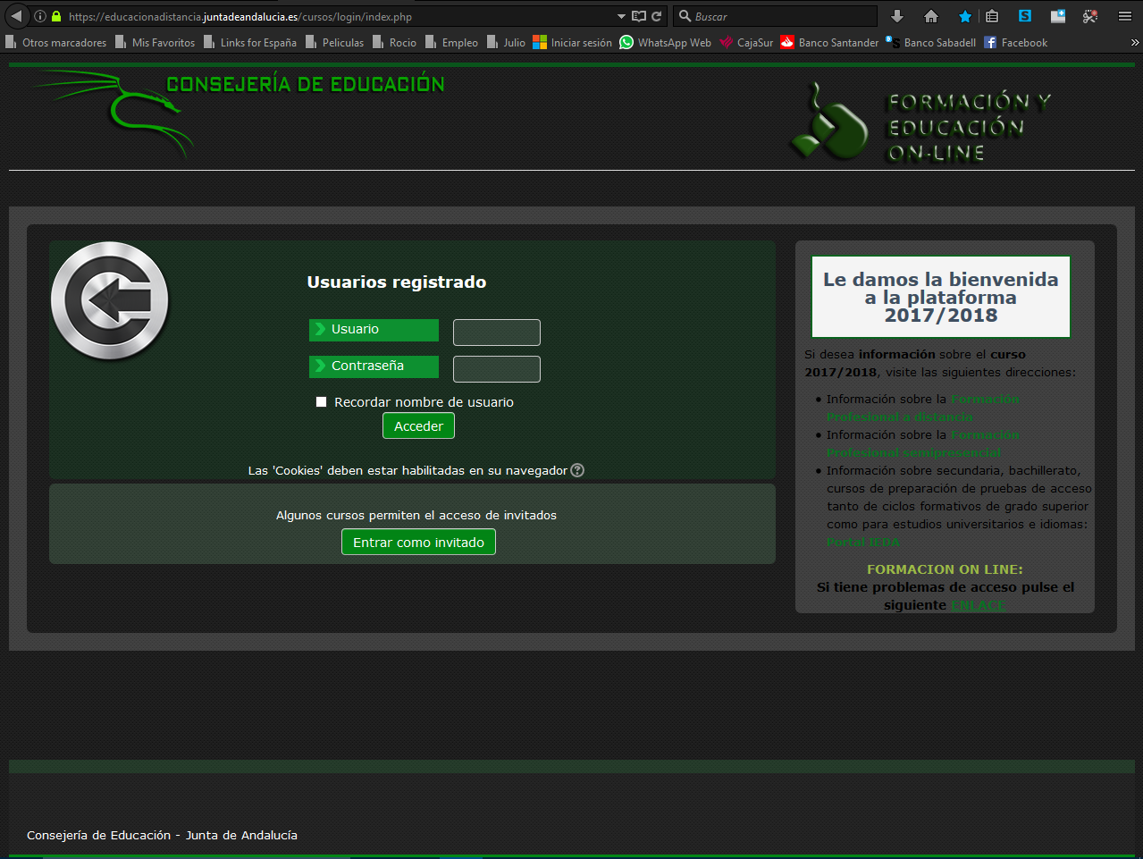Expand the Mis Favoritos bookmark folder
1143x859 pixels.
pos(155,42)
